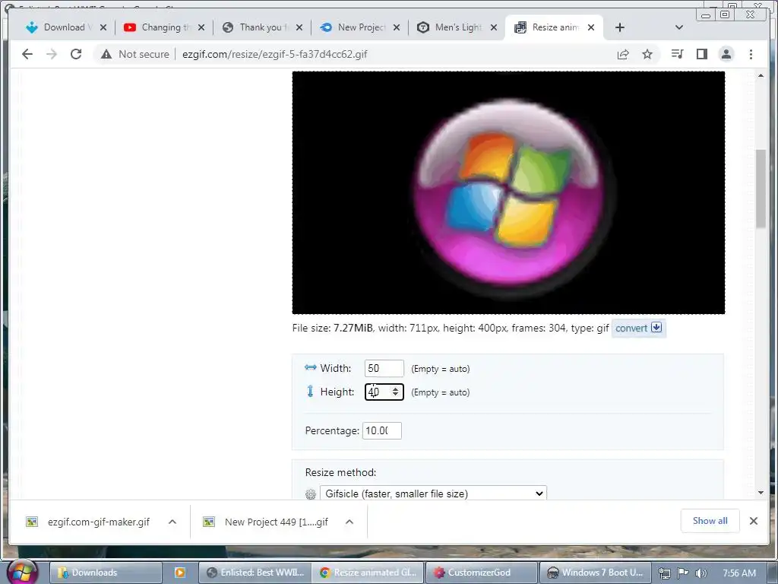Expand the tab search chevron
Viewport: 778px width, 584px height.
[x=679, y=27]
